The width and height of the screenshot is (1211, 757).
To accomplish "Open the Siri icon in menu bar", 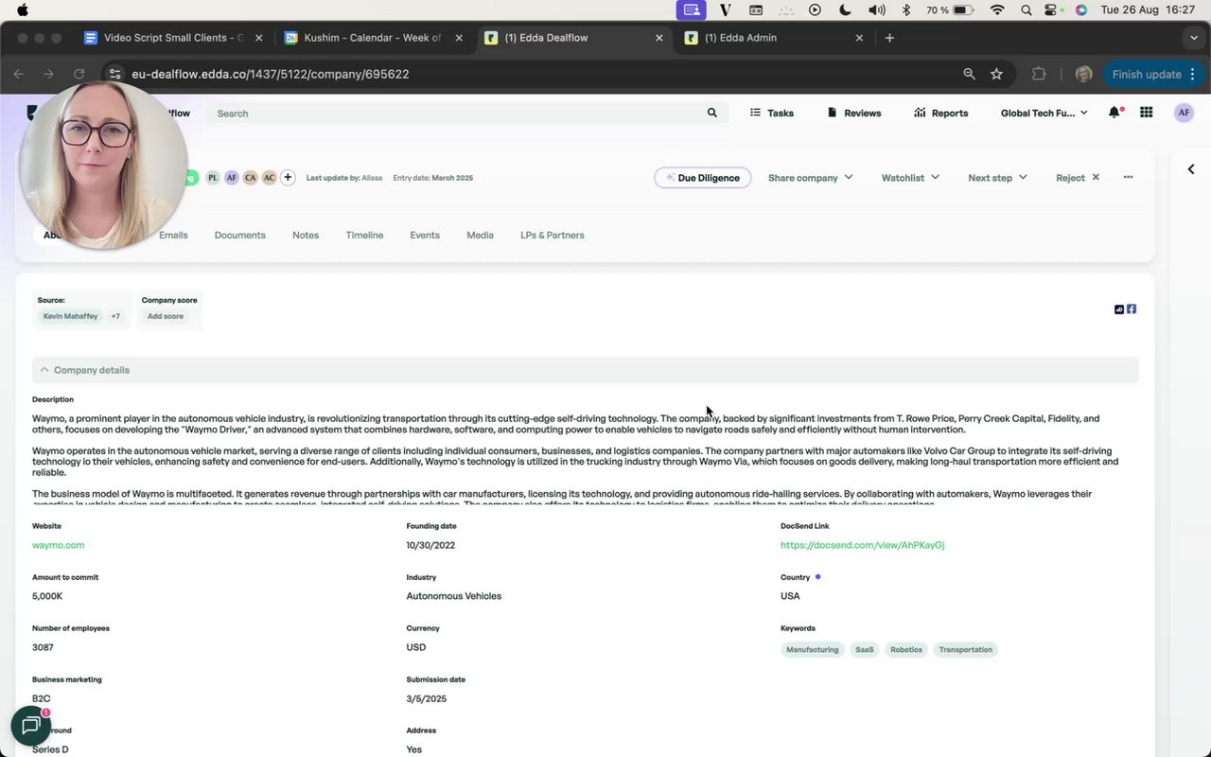I will coord(1081,10).
